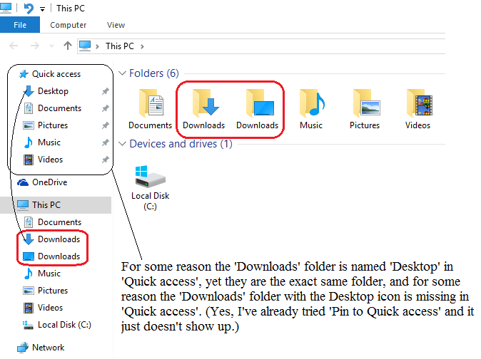
Task: Open Desktop entry under Quick access
Action: 53,91
